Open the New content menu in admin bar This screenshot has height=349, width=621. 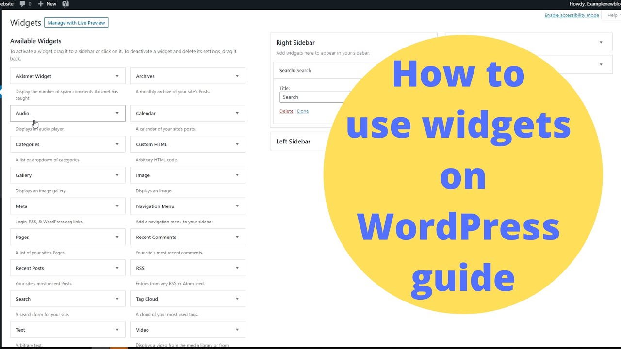47,4
